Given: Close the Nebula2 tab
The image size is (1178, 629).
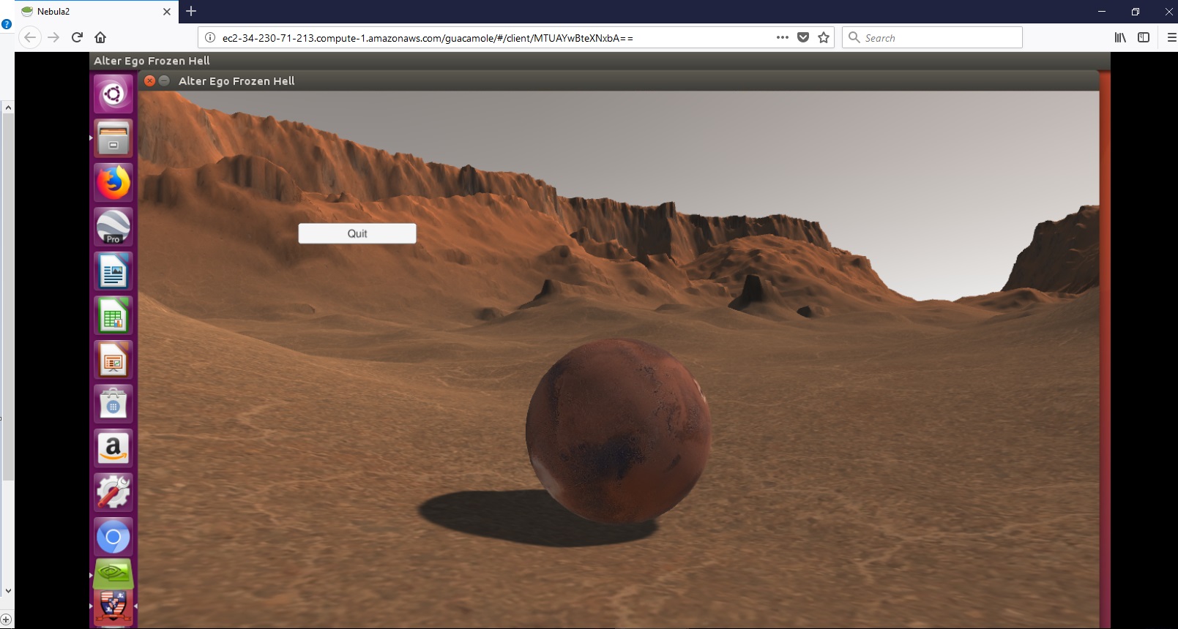Looking at the screenshot, I should pos(166,12).
